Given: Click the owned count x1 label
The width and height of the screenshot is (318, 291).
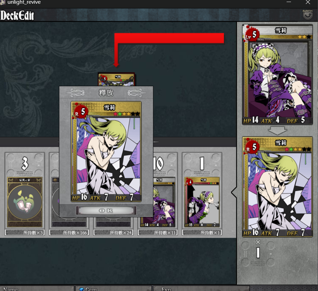Looking at the screenshot, I should pyautogui.click(x=202, y=232).
